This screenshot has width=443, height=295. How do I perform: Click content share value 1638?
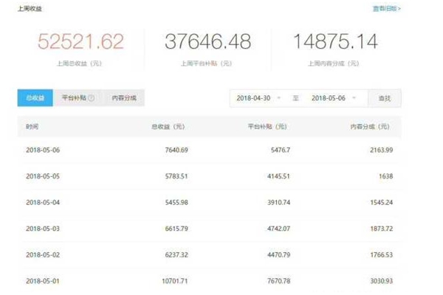(386, 176)
